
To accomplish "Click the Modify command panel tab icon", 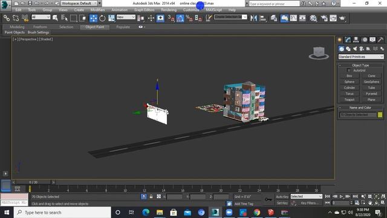I will pyautogui.click(x=348, y=39).
